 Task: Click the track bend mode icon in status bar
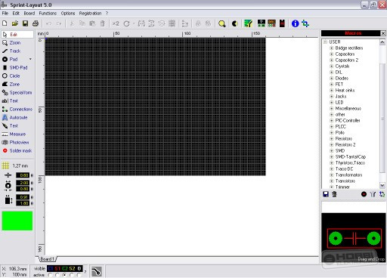[96, 272]
